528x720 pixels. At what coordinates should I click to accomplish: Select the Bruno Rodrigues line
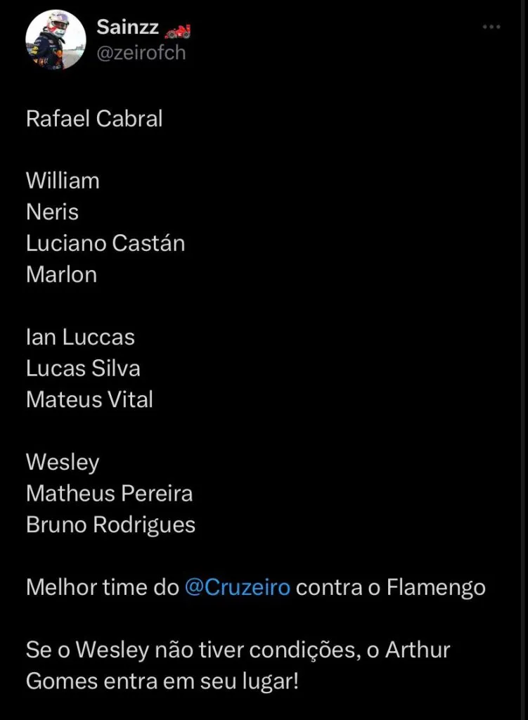coord(110,525)
